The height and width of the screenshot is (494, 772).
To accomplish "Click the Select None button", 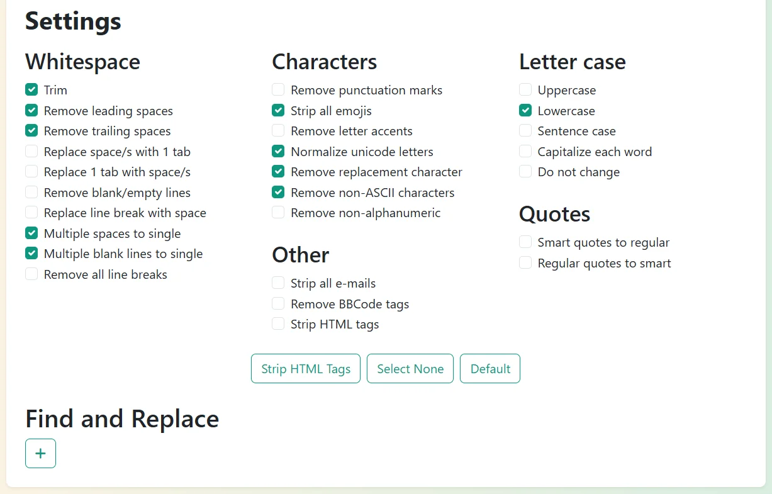I will (410, 369).
